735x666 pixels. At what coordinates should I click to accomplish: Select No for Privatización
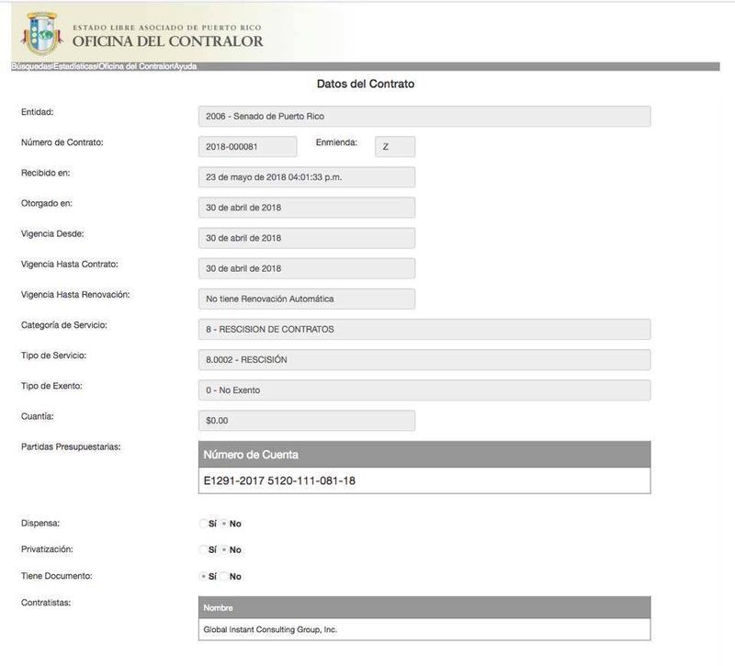pos(225,550)
